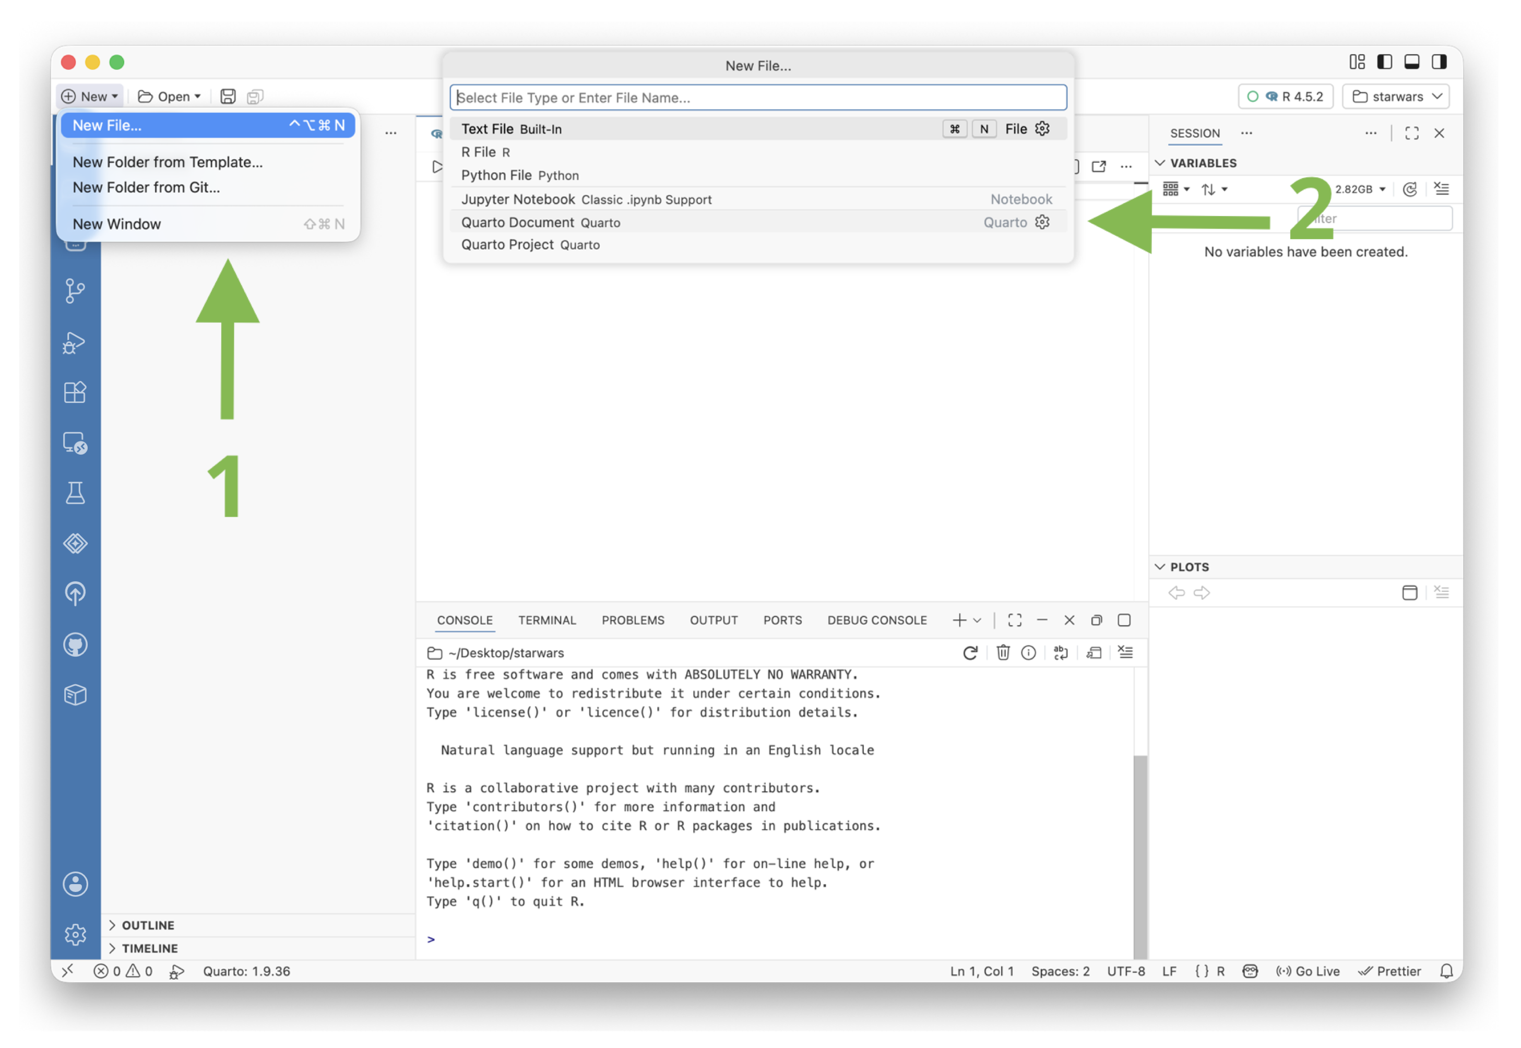This screenshot has height=1048, width=1521.
Task: Toggle secondary side bar visibility
Action: pyautogui.click(x=1439, y=62)
